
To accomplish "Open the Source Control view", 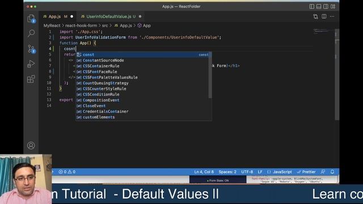I will 31,49.
